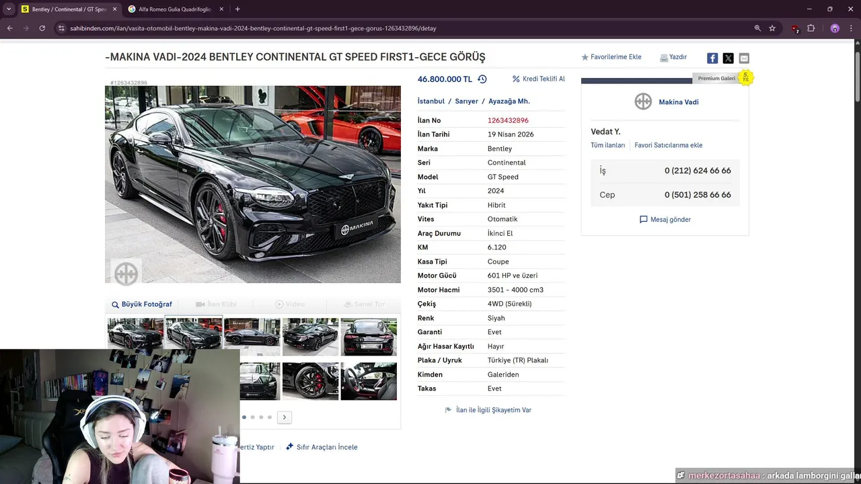This screenshot has height=484, width=861.
Task: Select the mobile number 0 (501) 258 66 66
Action: click(x=698, y=195)
